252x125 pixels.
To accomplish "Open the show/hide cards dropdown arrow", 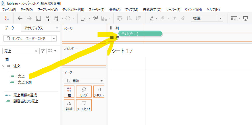I will (x=239, y=18).
